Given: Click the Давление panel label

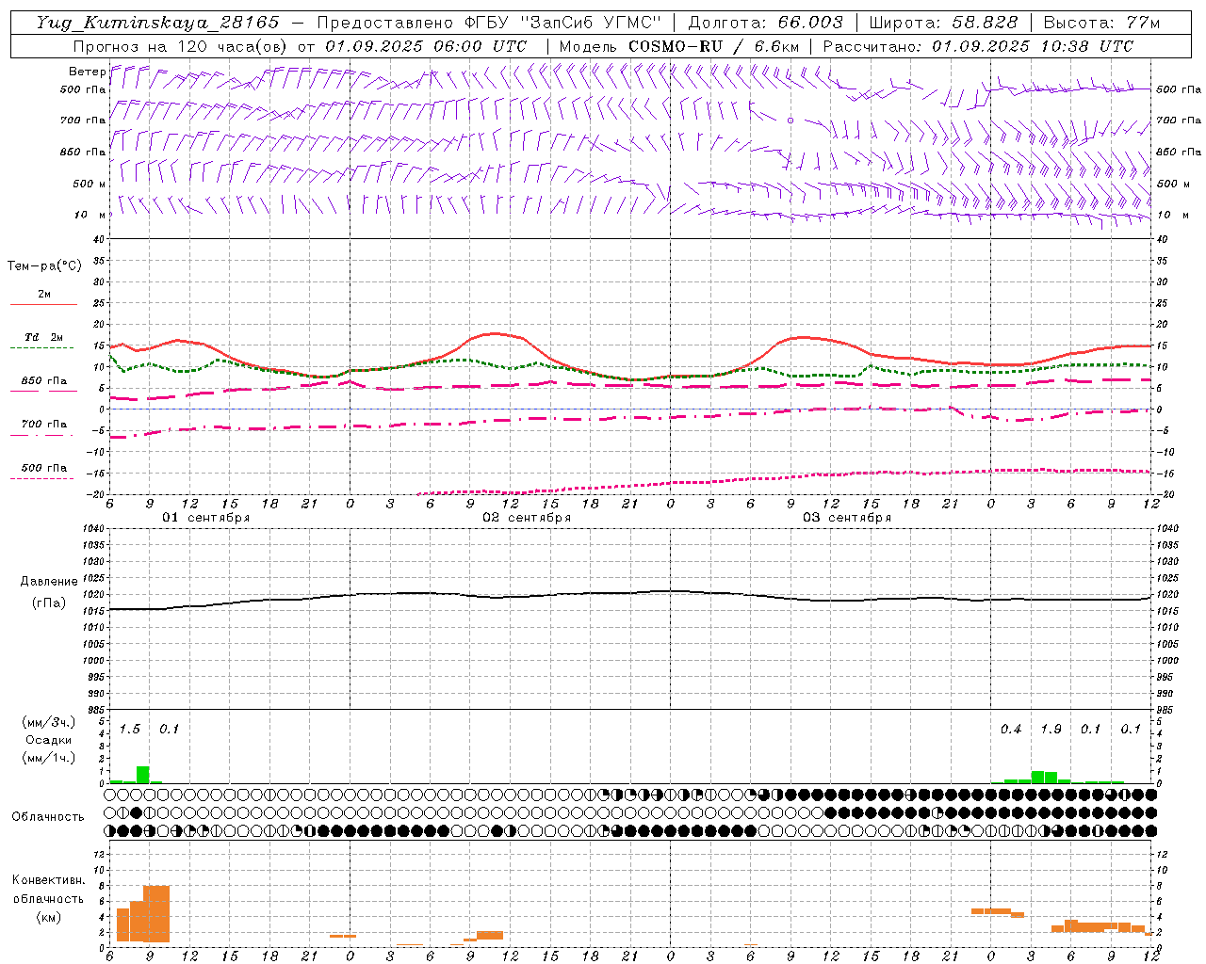Looking at the screenshot, I should [49, 582].
